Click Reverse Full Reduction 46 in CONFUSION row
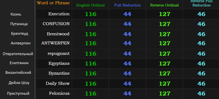Viewport: 219px width, 99px height. [201, 24]
